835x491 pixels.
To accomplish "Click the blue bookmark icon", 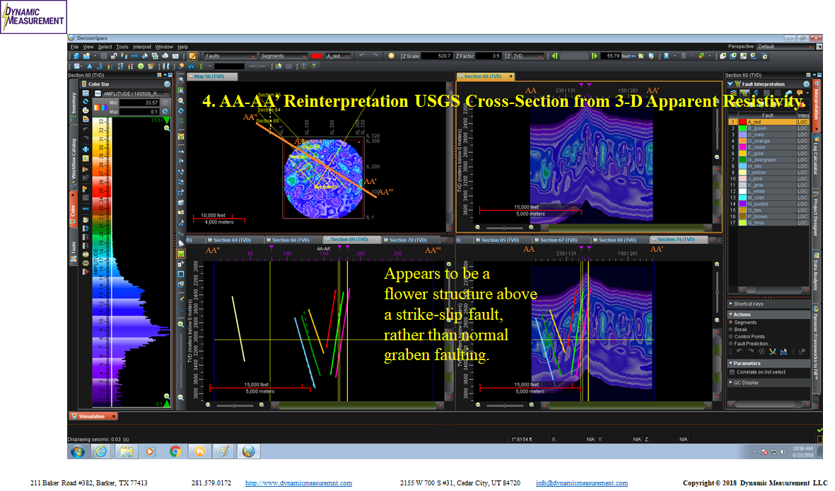I will coord(666,56).
